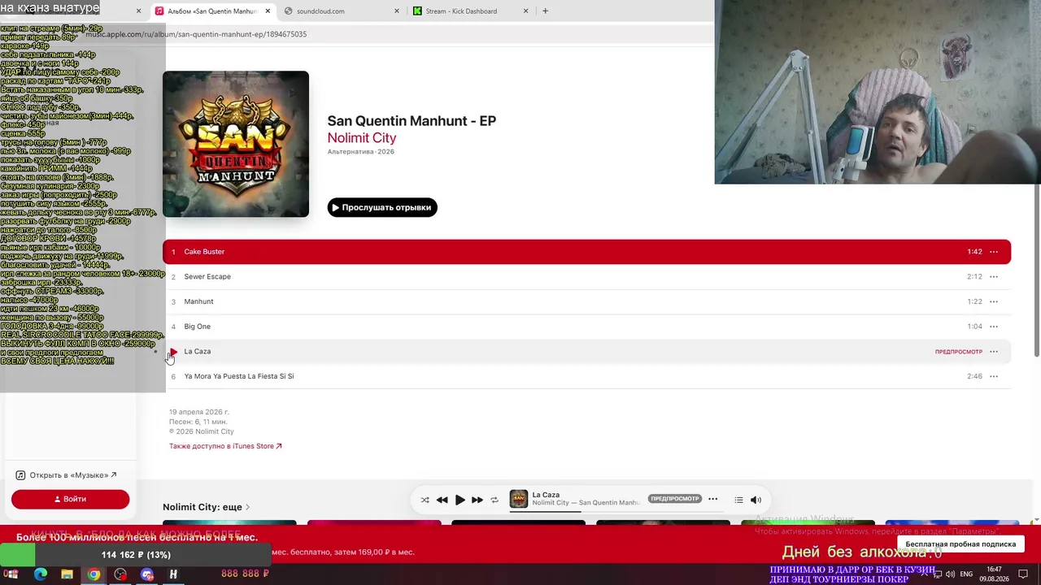Select Ya Mora Ya Puesta La Fiesta Si Si
The width and height of the screenshot is (1041, 585).
tap(239, 376)
